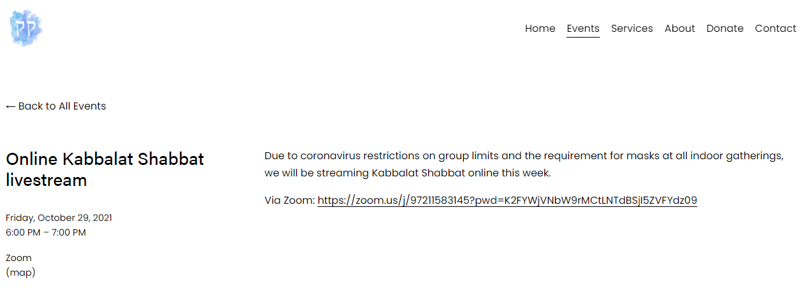Navigate to the About page
This screenshot has height=291, width=809.
click(679, 29)
